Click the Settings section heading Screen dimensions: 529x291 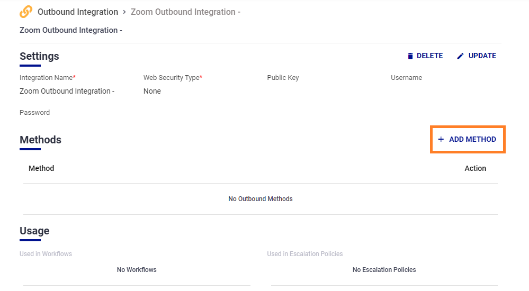tap(39, 56)
